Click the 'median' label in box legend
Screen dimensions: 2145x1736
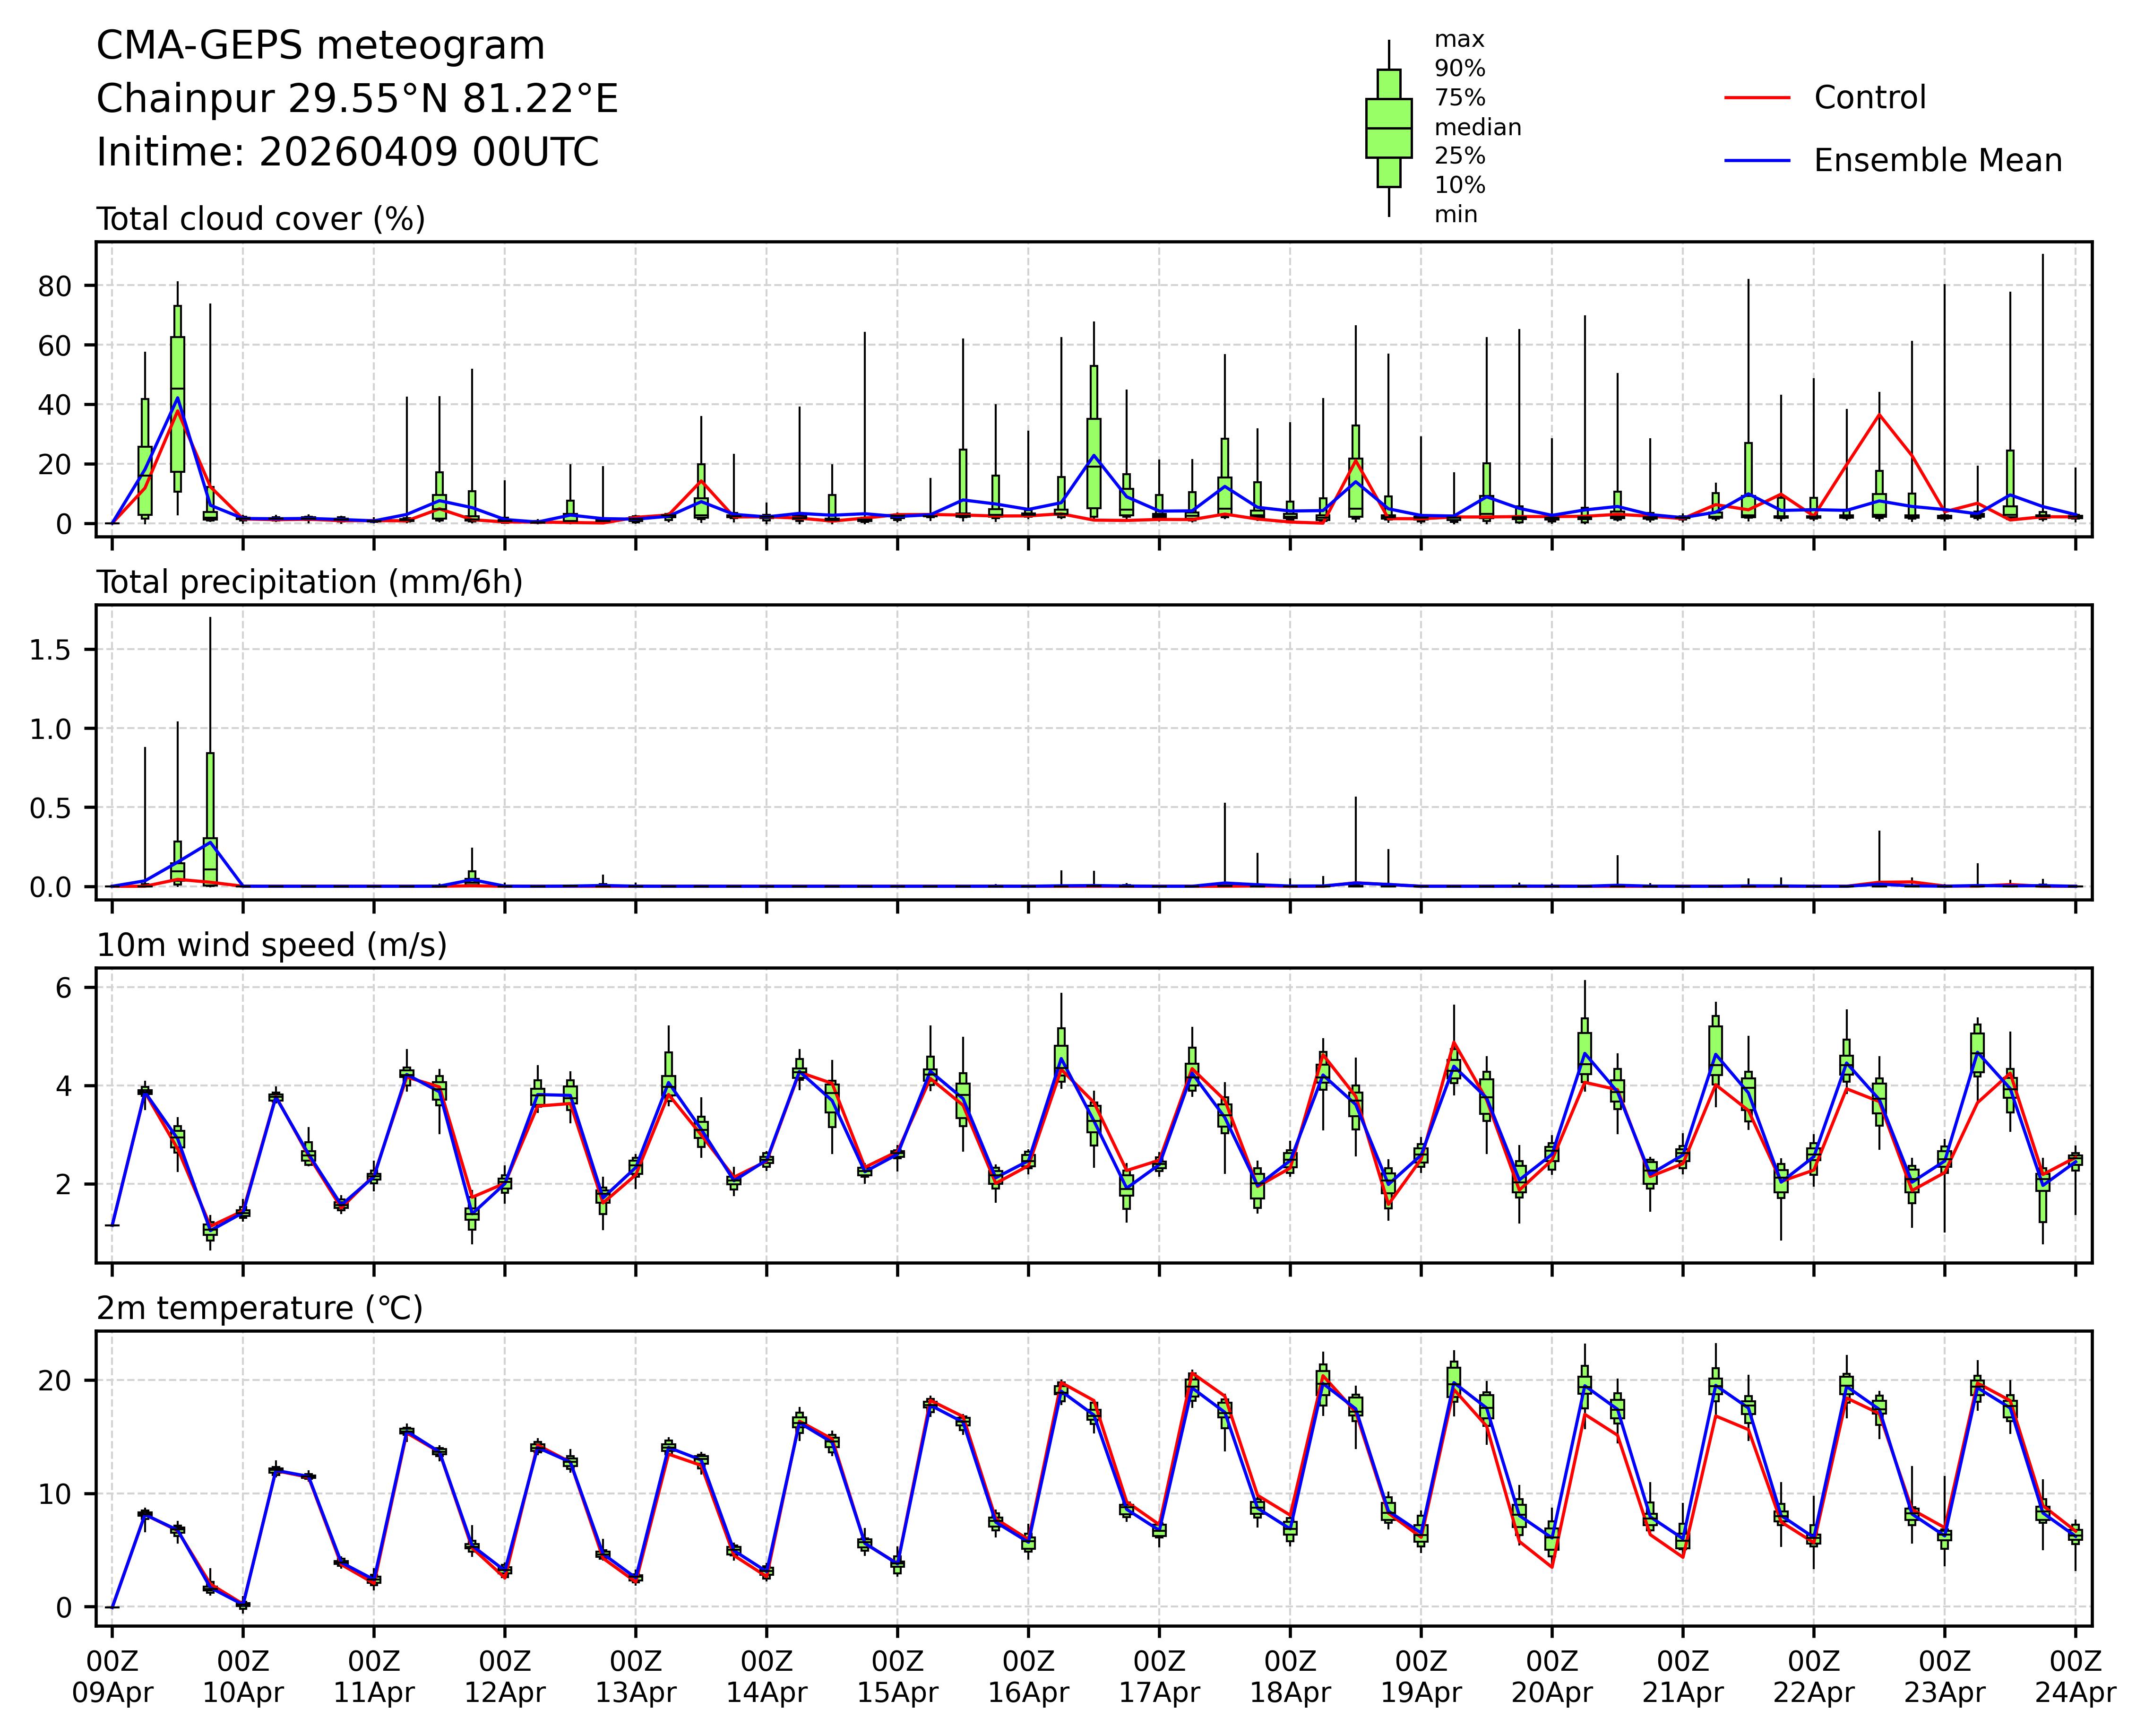click(x=1477, y=127)
